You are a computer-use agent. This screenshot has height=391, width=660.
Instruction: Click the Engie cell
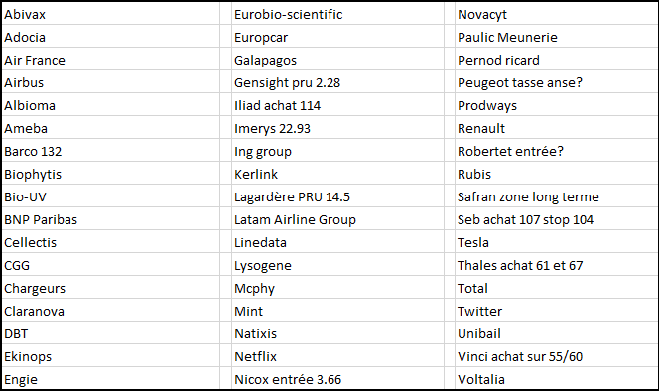coord(111,379)
